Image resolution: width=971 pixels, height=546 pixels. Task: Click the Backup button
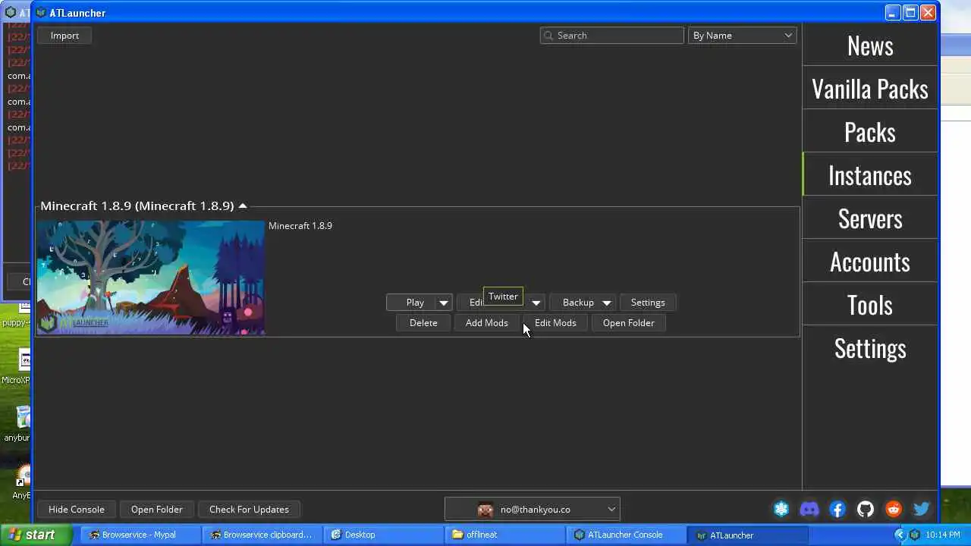(x=578, y=303)
